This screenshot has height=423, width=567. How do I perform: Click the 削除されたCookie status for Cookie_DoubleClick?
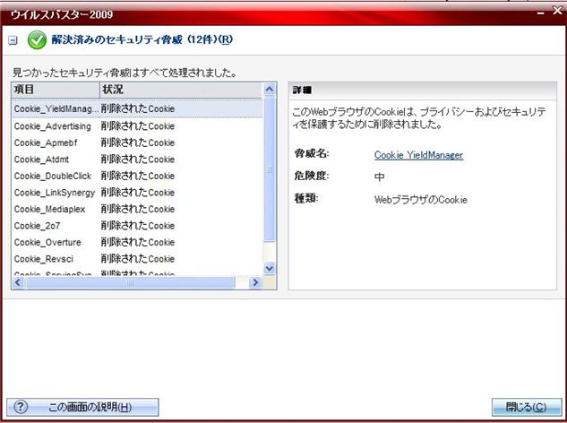[x=138, y=176]
